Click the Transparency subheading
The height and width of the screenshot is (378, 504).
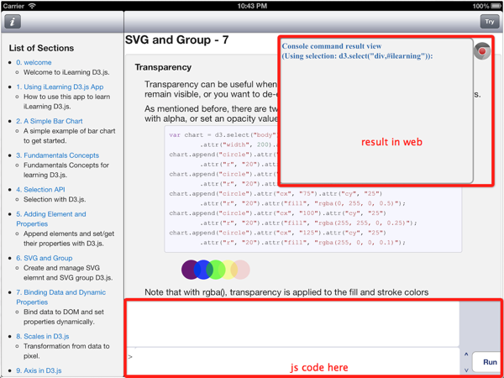tap(163, 67)
